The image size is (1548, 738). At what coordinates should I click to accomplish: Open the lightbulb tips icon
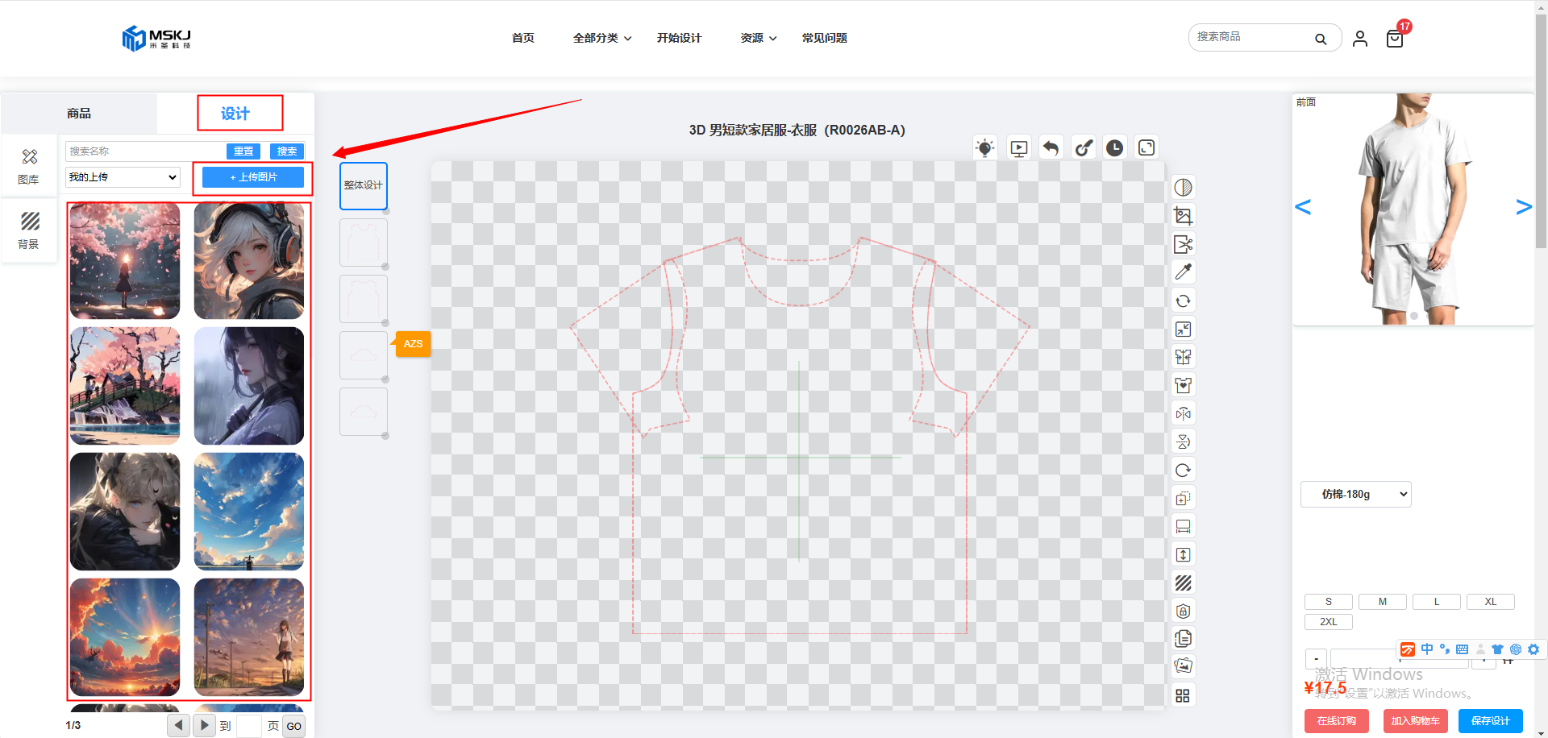pyautogui.click(x=984, y=148)
